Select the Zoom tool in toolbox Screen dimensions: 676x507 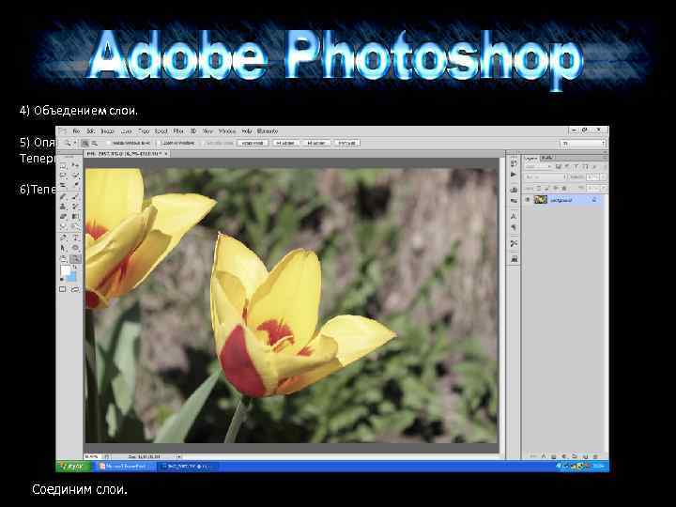[x=75, y=259]
